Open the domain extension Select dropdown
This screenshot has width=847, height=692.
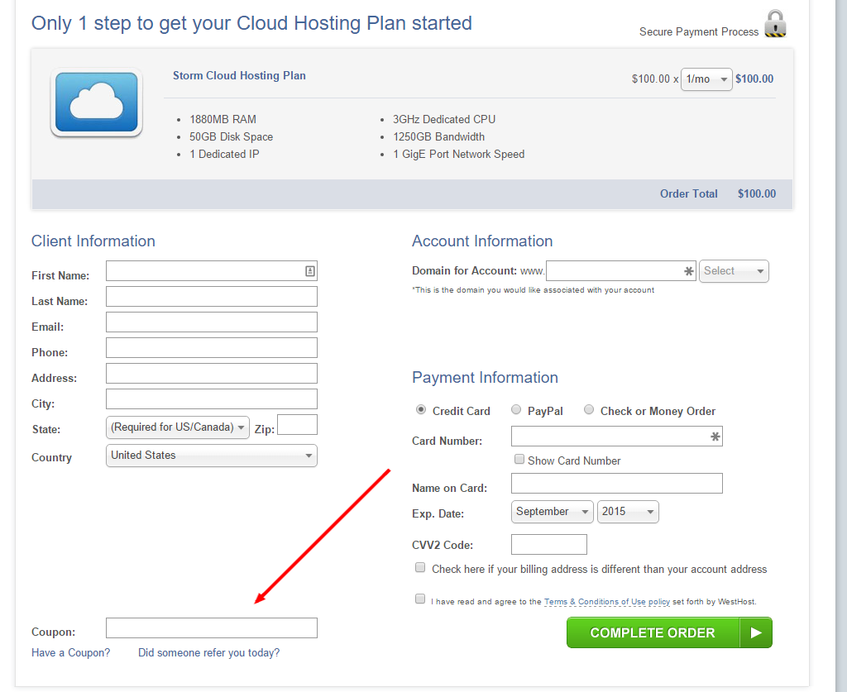click(734, 271)
